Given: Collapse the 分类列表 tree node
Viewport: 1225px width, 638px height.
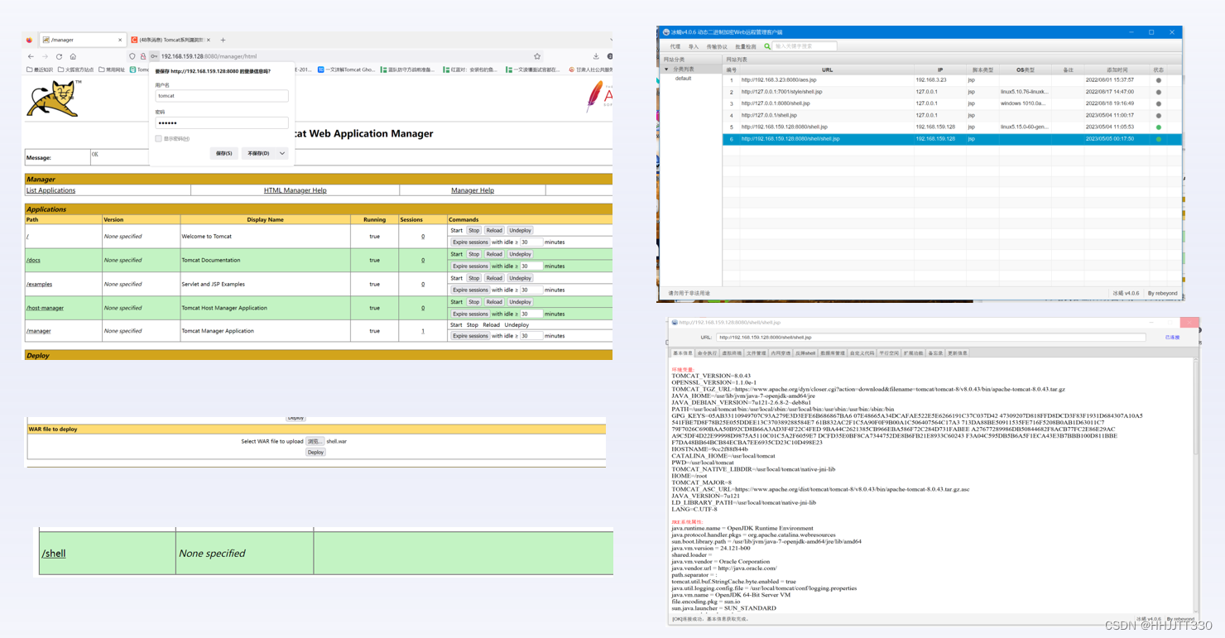Looking at the screenshot, I should (x=666, y=70).
